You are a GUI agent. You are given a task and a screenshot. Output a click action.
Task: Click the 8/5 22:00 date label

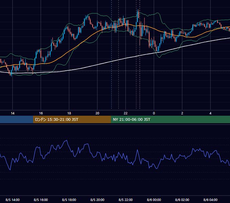[x=125, y=200]
